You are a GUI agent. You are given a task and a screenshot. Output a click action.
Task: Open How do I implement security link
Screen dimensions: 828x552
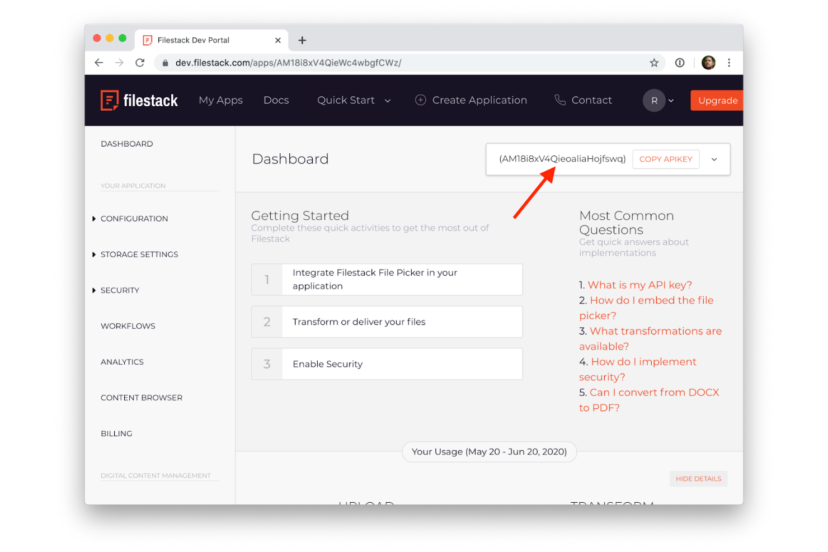(638, 369)
